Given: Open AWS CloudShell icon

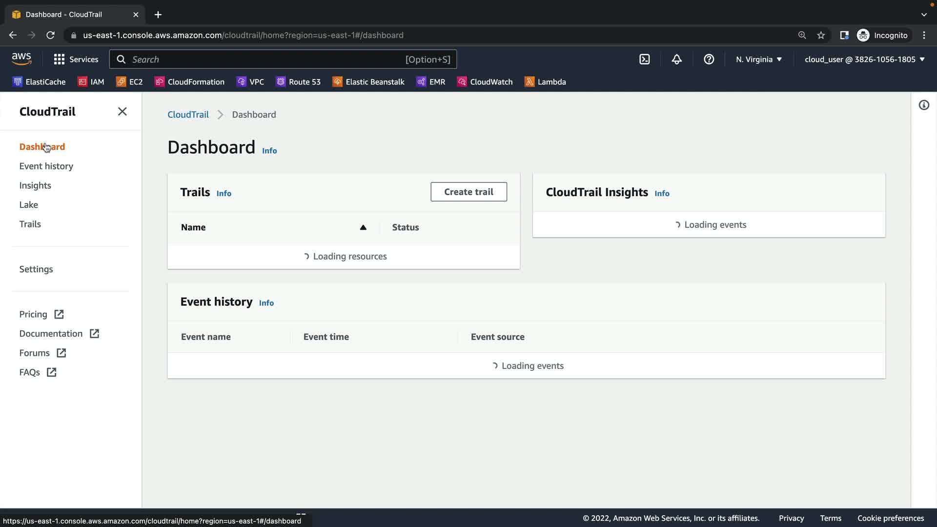Looking at the screenshot, I should [x=644, y=60].
